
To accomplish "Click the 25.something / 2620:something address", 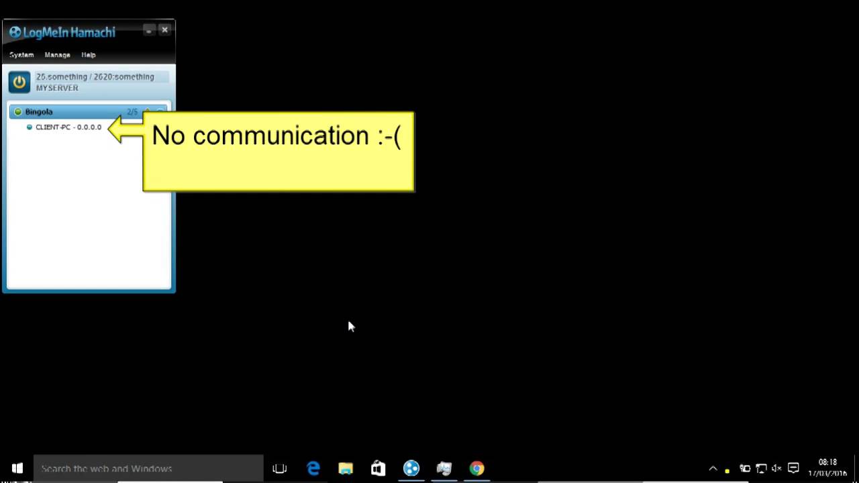I will pos(95,76).
